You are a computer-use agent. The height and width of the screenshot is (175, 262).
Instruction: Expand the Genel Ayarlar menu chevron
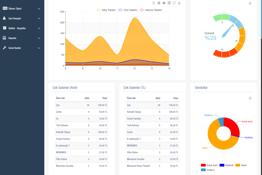click(39, 48)
